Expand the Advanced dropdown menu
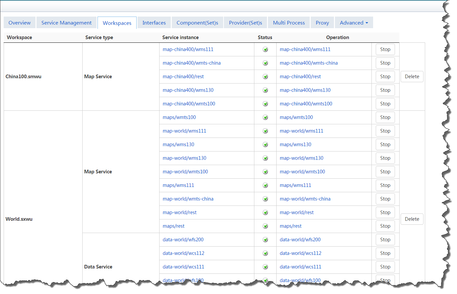457x294 pixels. point(354,23)
